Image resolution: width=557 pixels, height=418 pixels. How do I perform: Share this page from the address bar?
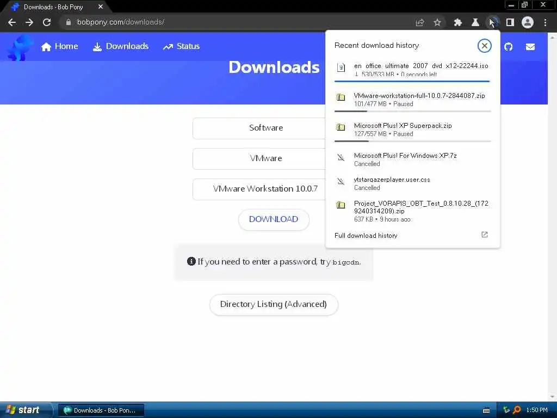[420, 22]
